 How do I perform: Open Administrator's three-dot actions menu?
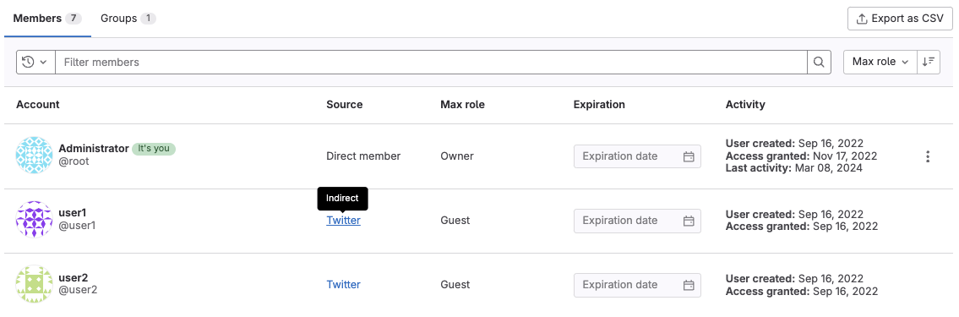point(928,156)
